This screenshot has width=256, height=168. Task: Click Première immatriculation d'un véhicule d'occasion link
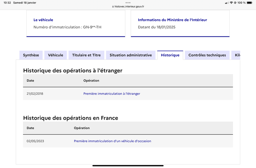click(x=113, y=141)
